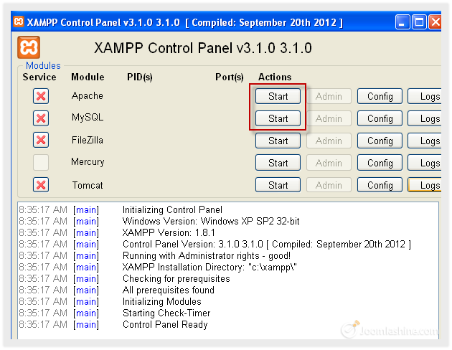452x350 pixels.
Task: Start the MySQL module
Action: click(x=278, y=119)
